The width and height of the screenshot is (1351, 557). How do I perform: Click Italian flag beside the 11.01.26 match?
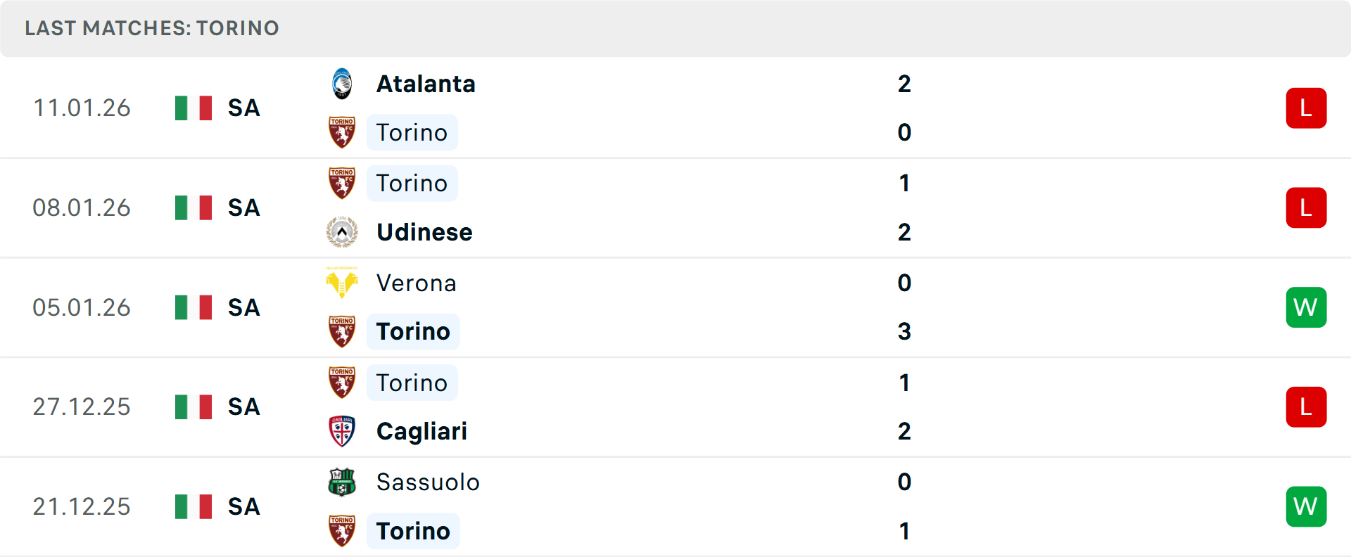pyautogui.click(x=194, y=108)
